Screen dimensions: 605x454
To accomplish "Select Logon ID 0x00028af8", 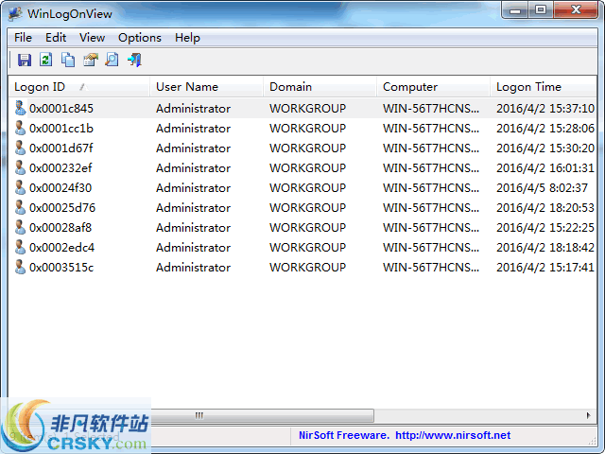I will (60, 228).
